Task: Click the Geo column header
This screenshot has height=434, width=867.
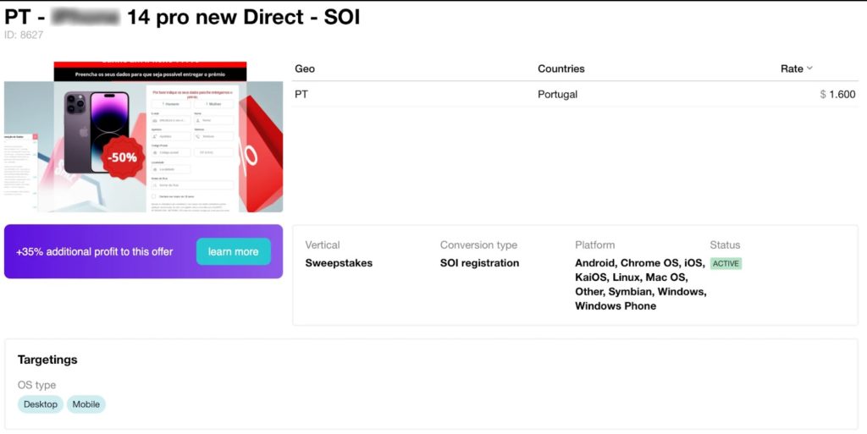Action: (x=305, y=69)
